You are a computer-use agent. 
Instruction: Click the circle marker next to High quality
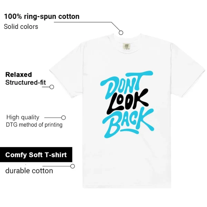click(x=63, y=118)
